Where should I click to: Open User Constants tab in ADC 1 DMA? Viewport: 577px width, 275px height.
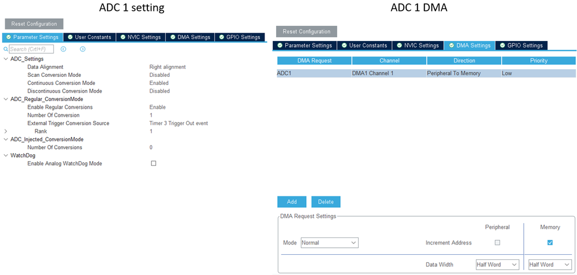pyautogui.click(x=364, y=46)
